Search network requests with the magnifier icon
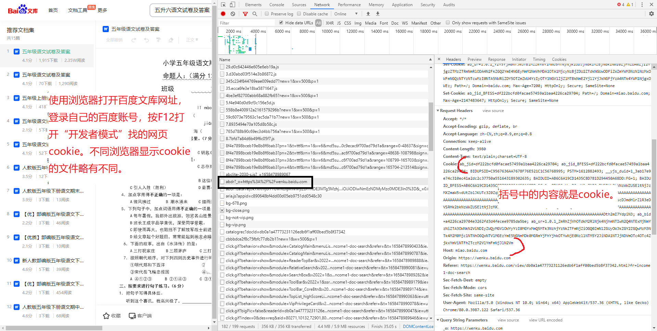657x331 pixels. pos(255,14)
